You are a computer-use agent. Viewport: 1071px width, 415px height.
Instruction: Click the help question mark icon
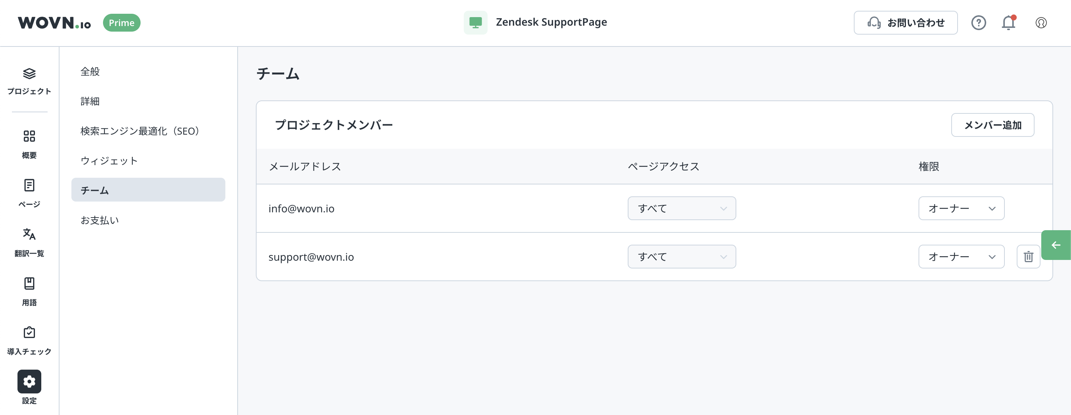point(978,23)
